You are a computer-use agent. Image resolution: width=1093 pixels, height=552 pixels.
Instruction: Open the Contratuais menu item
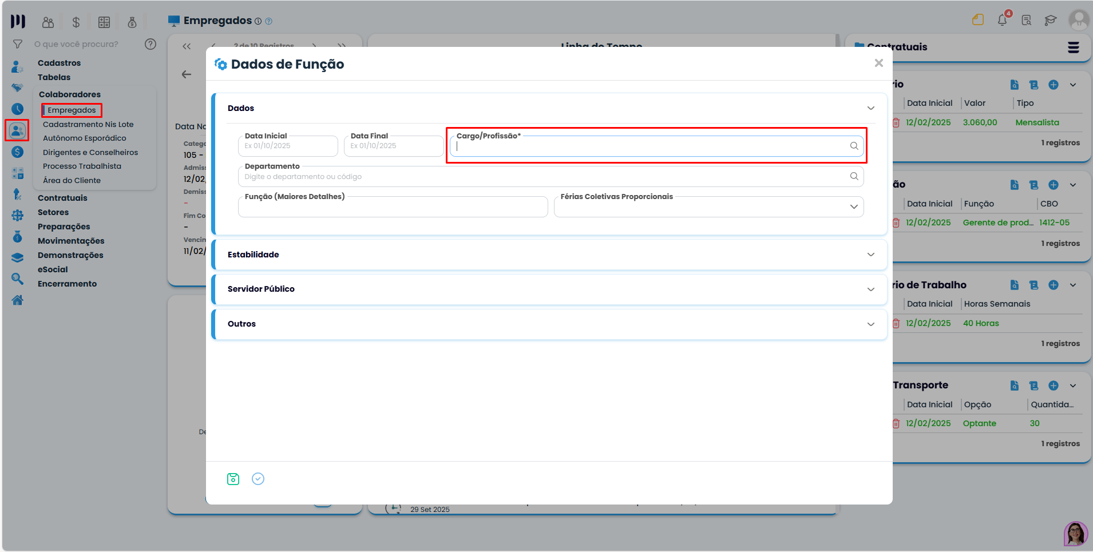pos(62,198)
